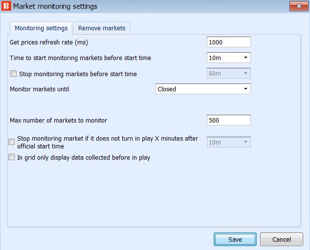This screenshot has width=310, height=250.
Task: Open the Remove markets tab
Action: [x=102, y=28]
